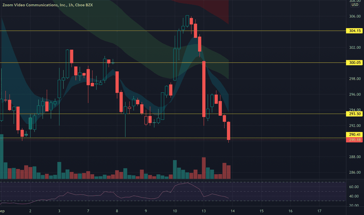Click date label 10 on time axis

175,211
